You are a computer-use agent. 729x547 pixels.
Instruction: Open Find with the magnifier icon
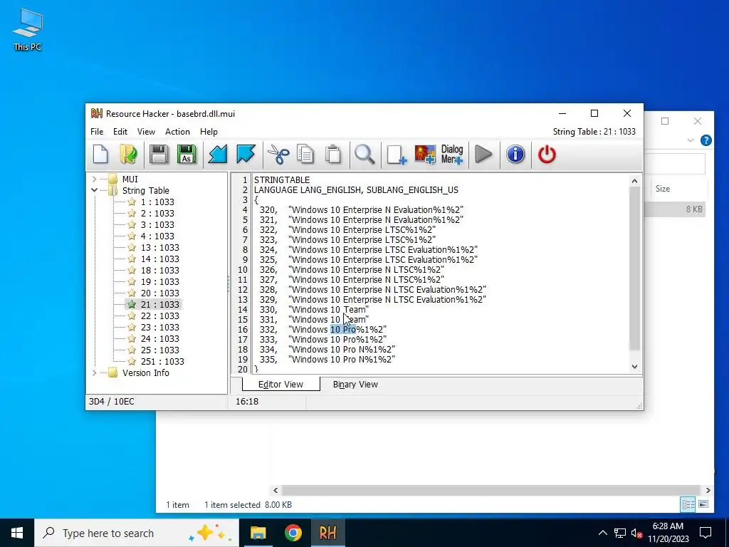coord(364,155)
